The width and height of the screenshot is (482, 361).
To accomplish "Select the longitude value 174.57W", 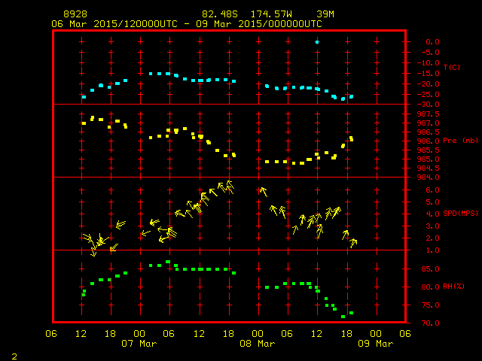I will coord(271,14).
